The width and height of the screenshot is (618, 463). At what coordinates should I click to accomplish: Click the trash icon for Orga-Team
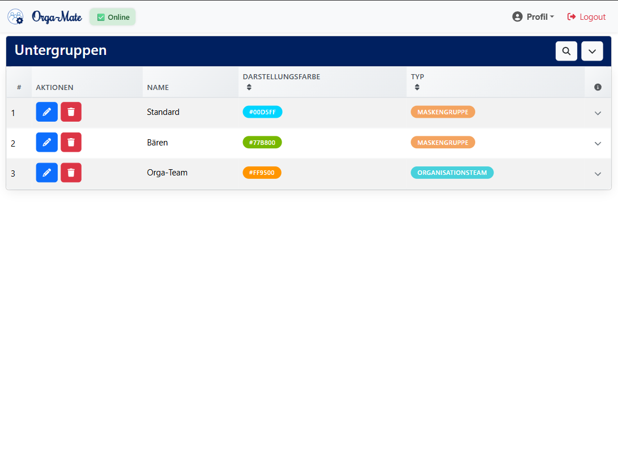[x=71, y=173]
